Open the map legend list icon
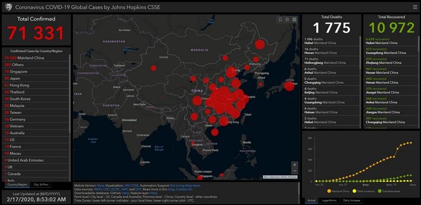Screen dimensions: 421x205 [287, 19]
